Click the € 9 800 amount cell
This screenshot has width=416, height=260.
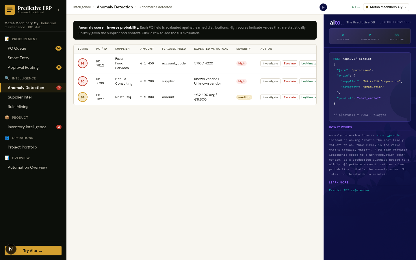point(147,97)
